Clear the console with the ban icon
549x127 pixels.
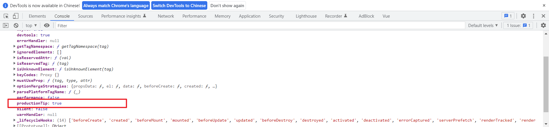(x=16, y=26)
